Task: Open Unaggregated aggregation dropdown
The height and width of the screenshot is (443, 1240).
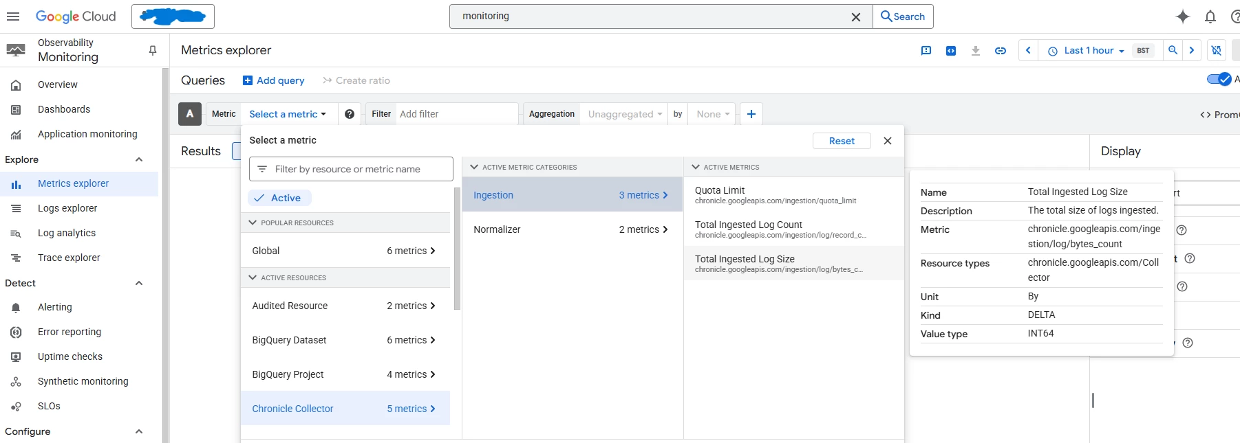Action: click(x=625, y=114)
